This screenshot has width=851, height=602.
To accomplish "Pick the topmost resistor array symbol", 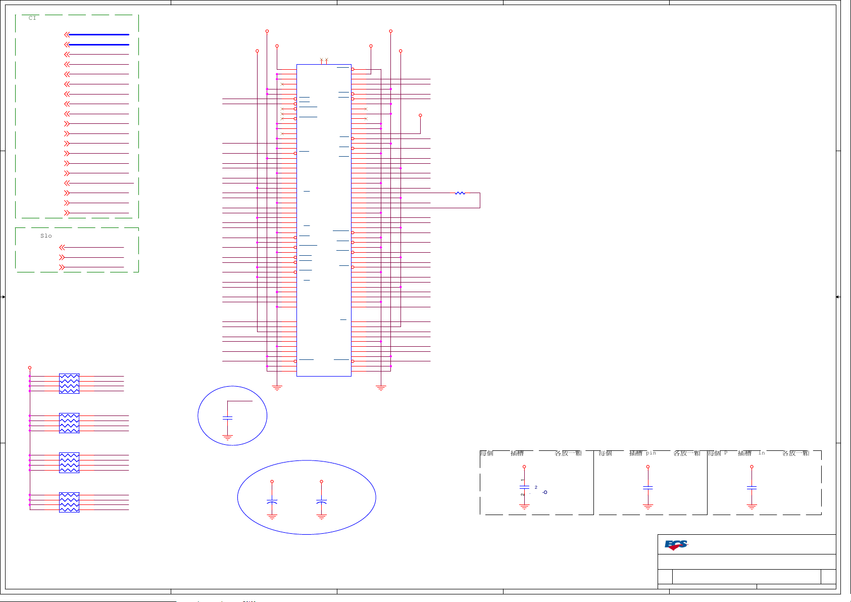I will point(69,384).
